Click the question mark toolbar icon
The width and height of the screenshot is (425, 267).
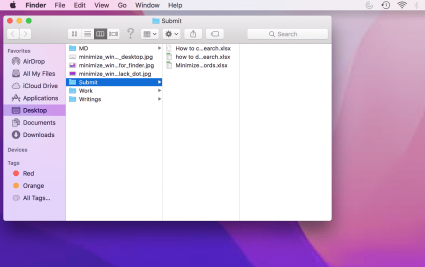[x=130, y=33]
